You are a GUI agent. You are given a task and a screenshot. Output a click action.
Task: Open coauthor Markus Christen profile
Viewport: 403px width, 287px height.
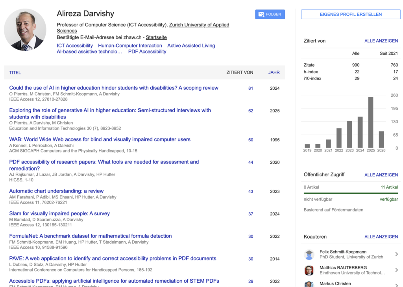click(x=335, y=284)
